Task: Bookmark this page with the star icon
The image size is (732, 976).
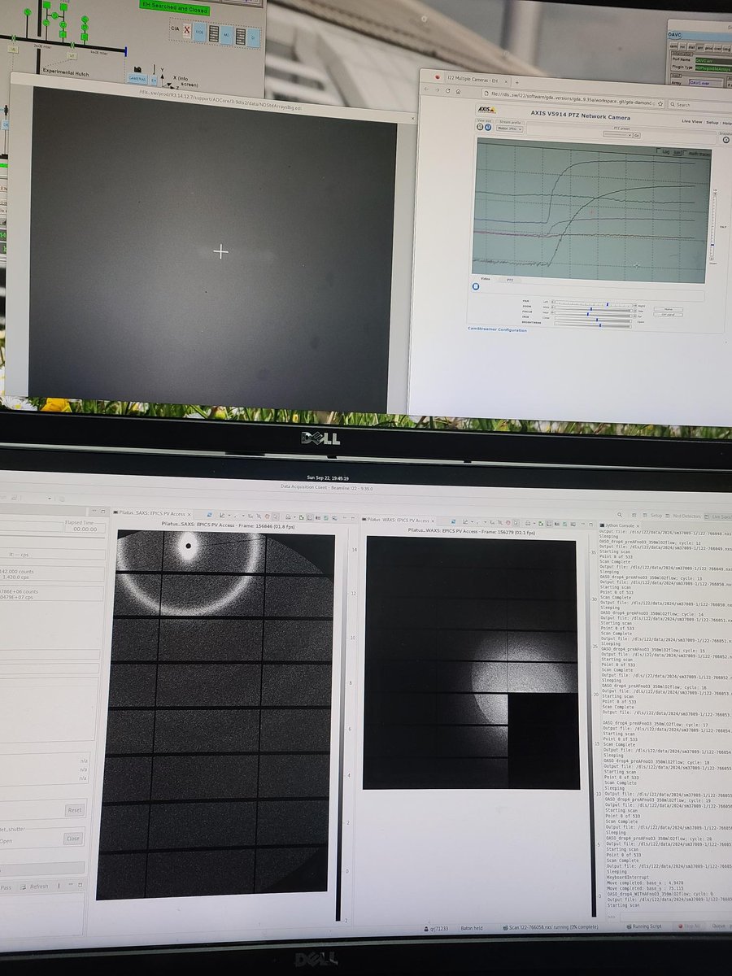Action: point(660,104)
